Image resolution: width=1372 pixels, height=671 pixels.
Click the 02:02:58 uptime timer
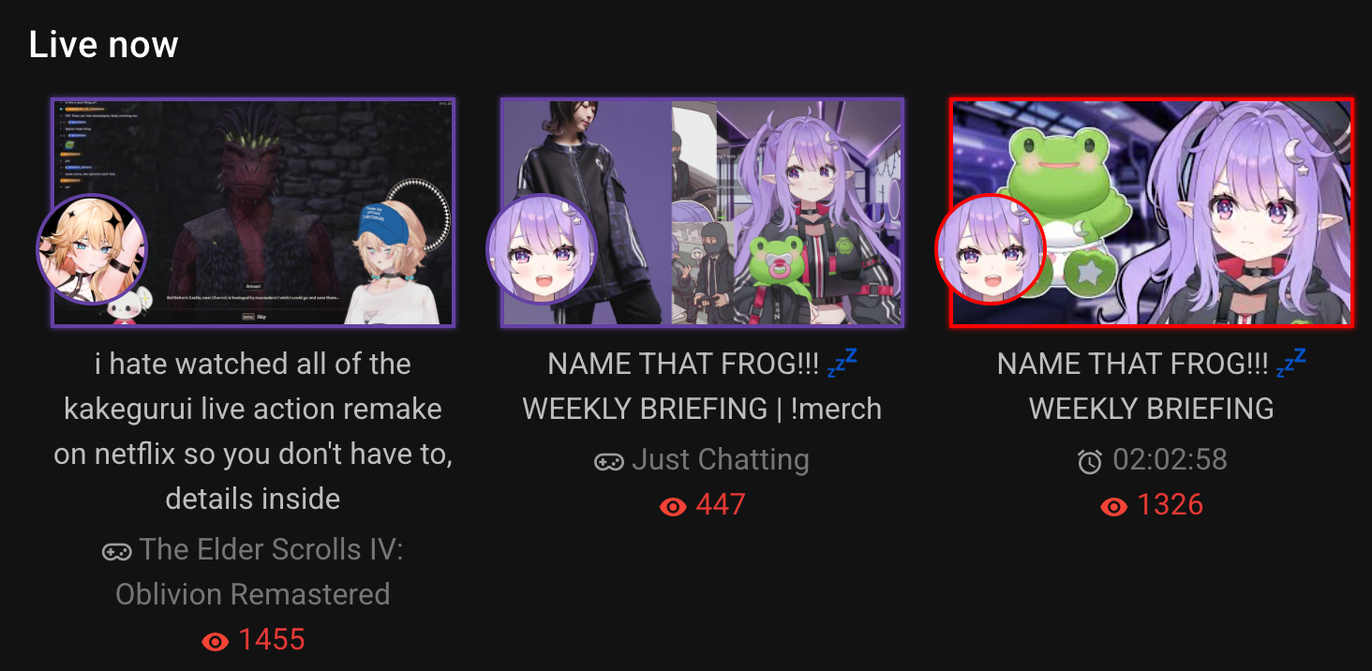click(x=1170, y=460)
